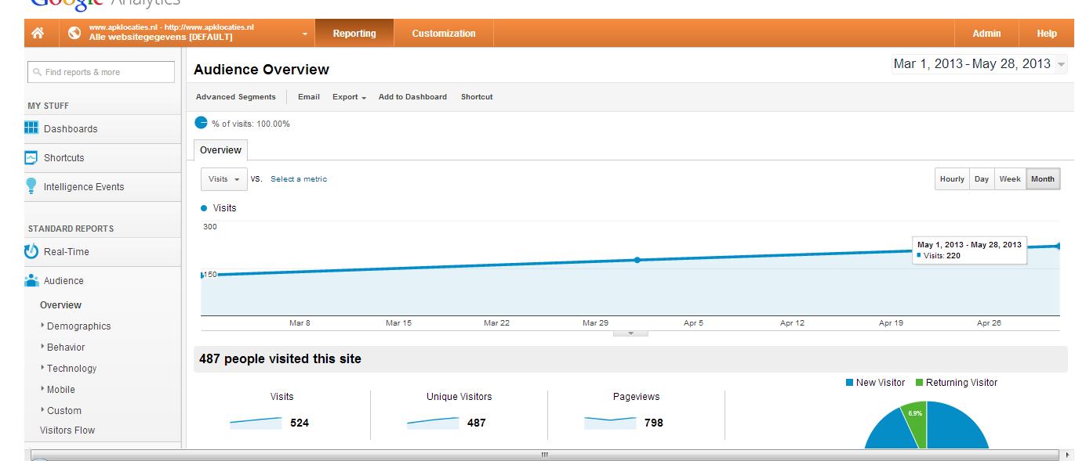This screenshot has width=1075, height=461.
Task: Click the Email button
Action: (309, 97)
